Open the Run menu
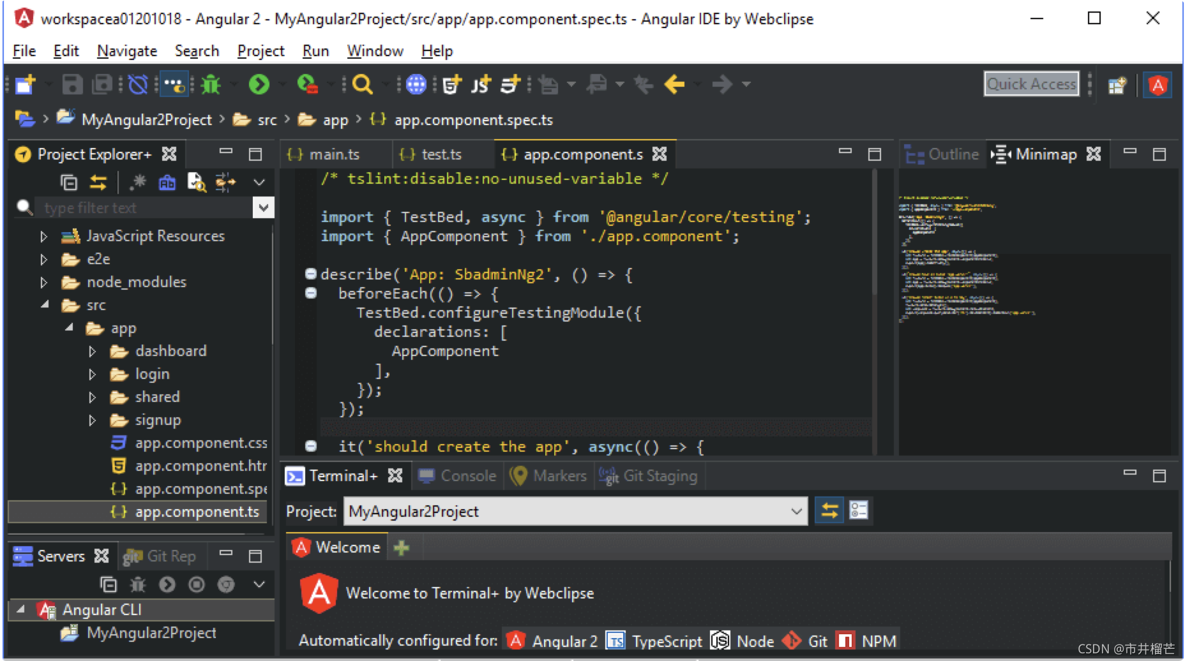Image resolution: width=1185 pixels, height=661 pixels. (x=315, y=51)
